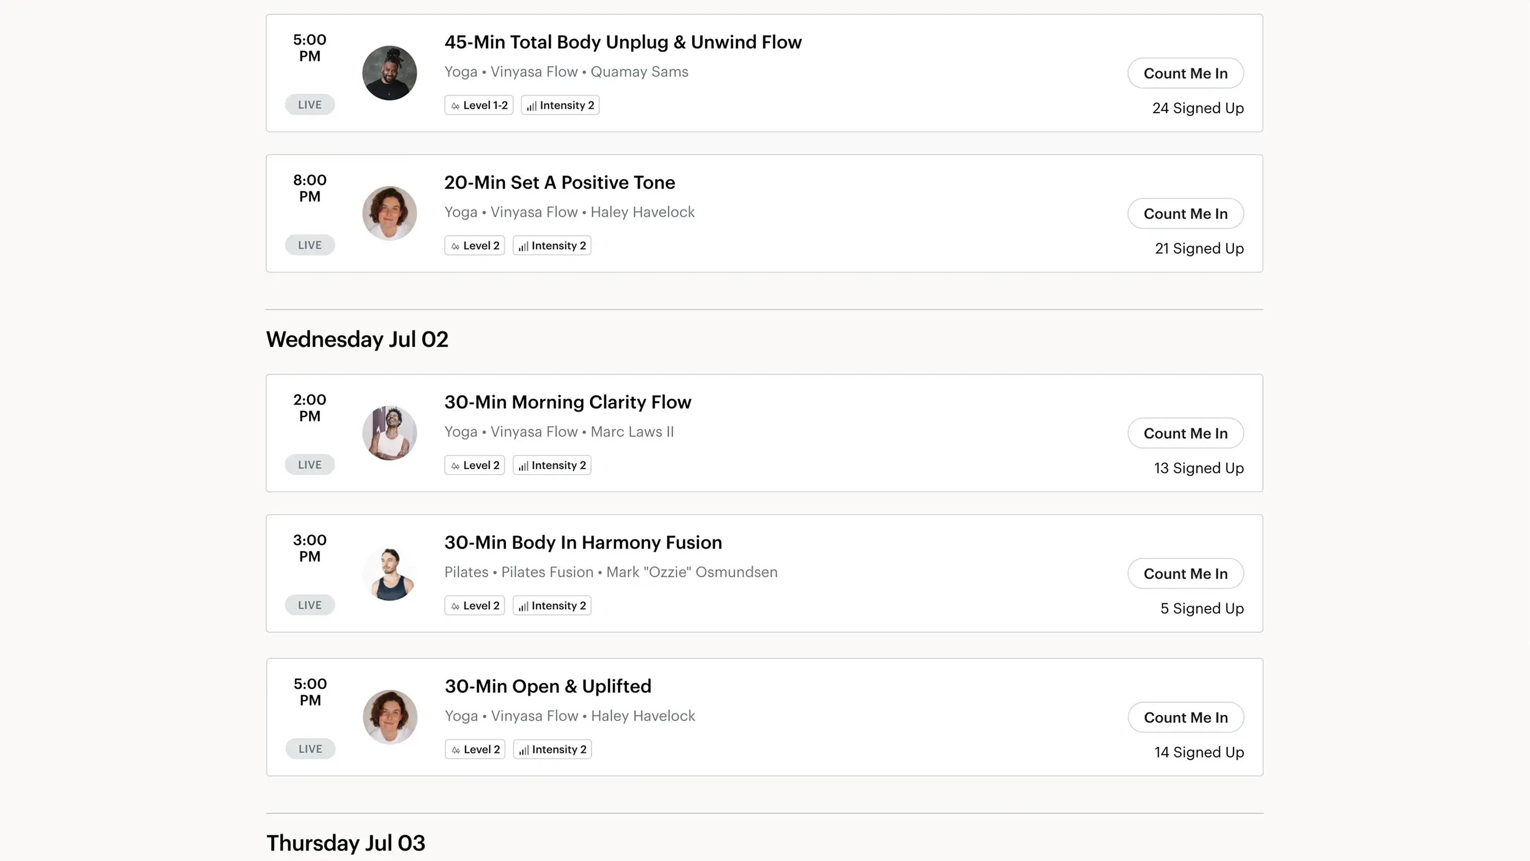Click Marc Laws II instructor avatar
The width and height of the screenshot is (1530, 861).
click(x=389, y=433)
